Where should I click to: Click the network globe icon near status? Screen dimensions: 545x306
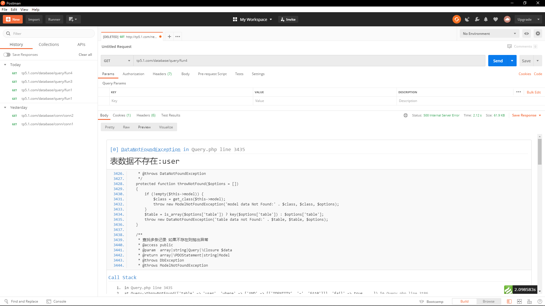406,115
